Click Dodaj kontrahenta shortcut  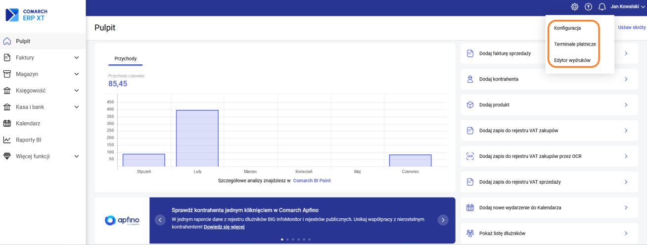pos(499,79)
